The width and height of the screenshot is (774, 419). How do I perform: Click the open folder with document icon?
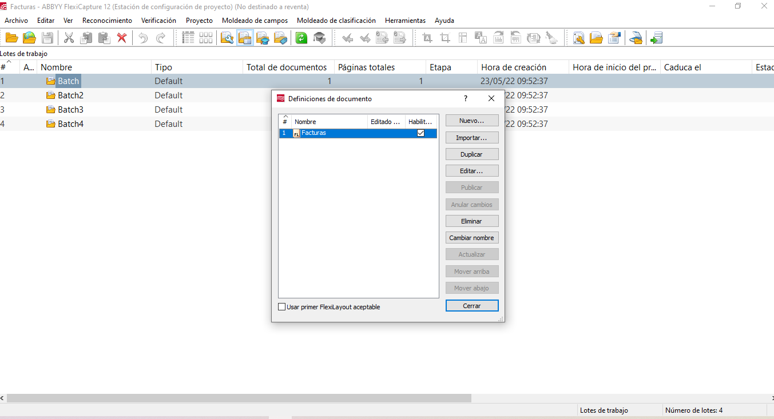click(596, 38)
